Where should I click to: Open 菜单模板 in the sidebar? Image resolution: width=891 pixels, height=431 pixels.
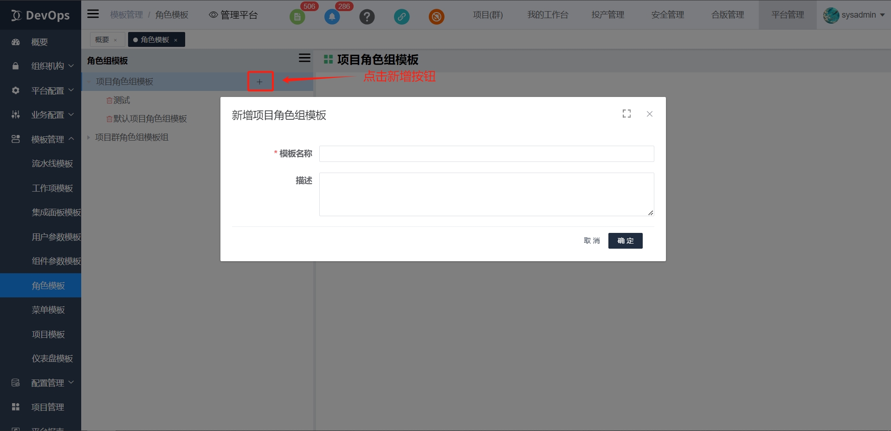point(48,310)
